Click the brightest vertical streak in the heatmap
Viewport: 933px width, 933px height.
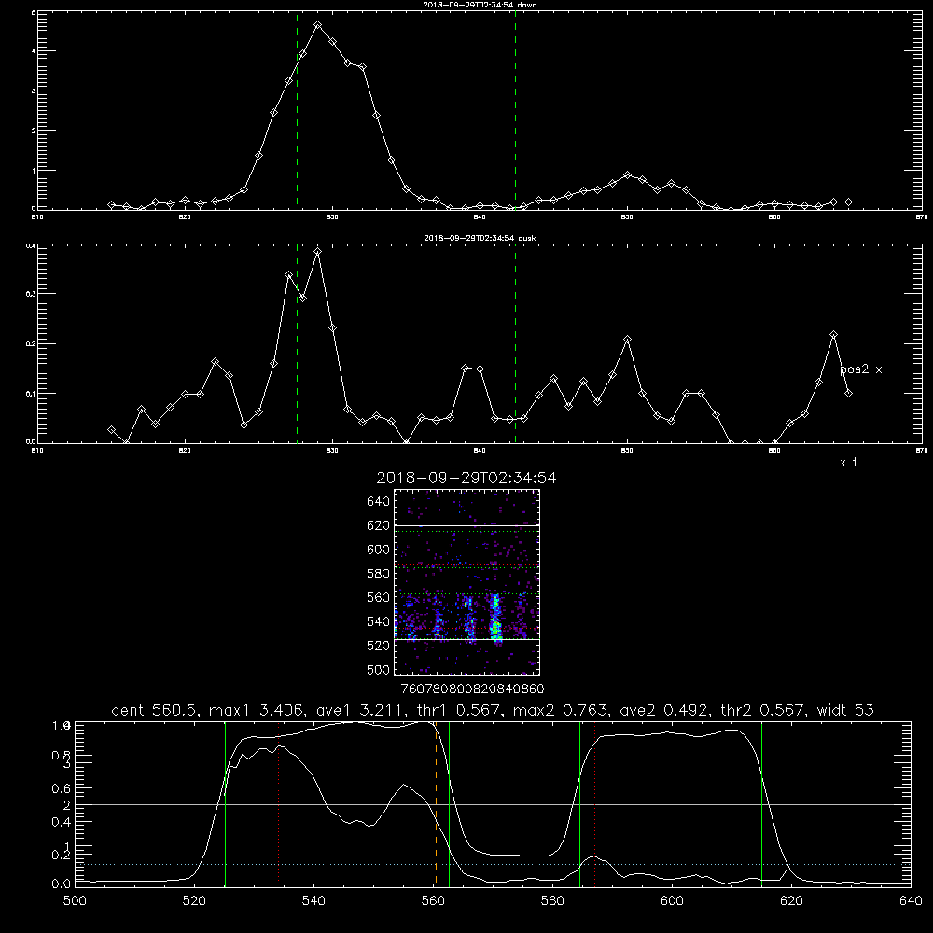click(x=495, y=619)
